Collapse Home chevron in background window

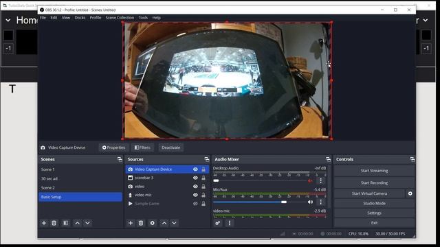[x=8, y=20]
